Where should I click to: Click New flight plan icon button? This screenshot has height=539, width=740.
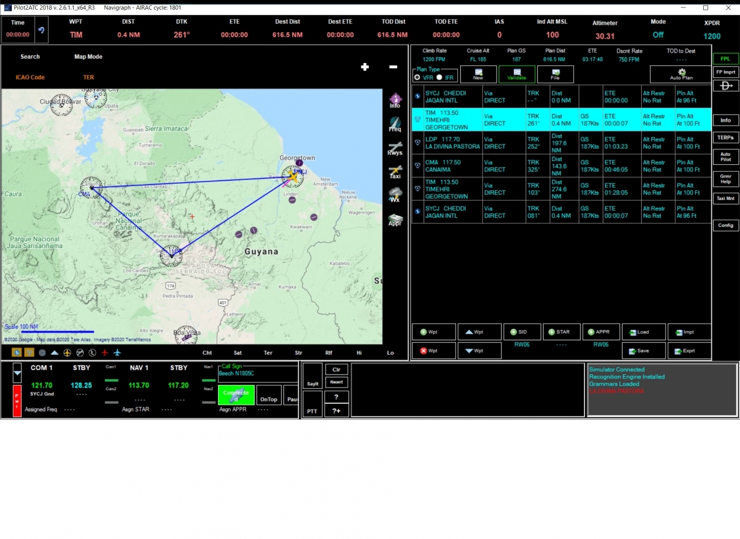478,74
